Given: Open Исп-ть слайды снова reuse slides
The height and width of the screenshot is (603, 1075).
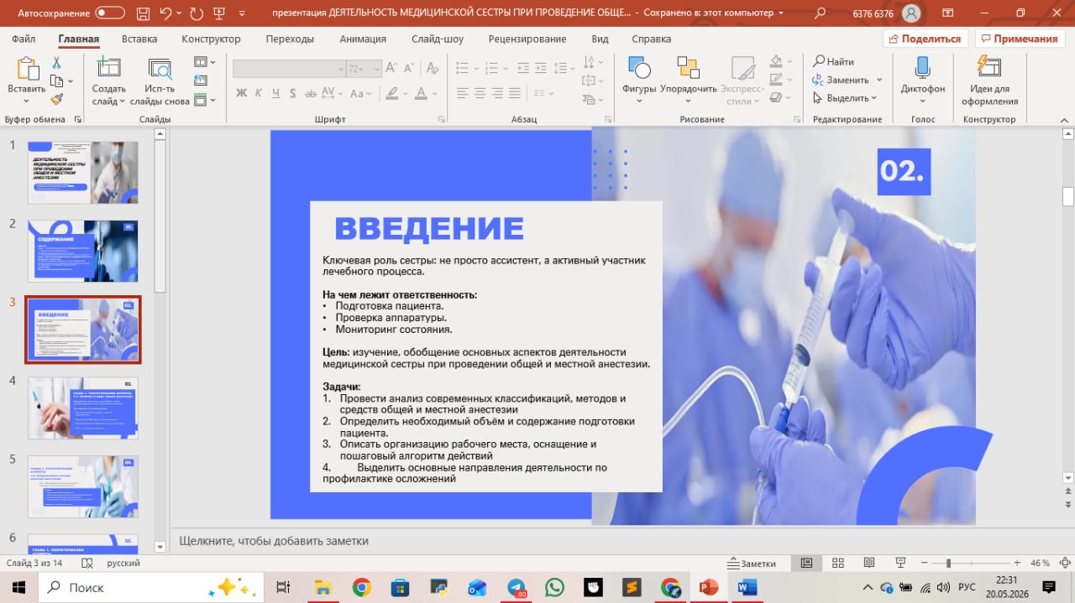Looking at the screenshot, I should pyautogui.click(x=160, y=82).
